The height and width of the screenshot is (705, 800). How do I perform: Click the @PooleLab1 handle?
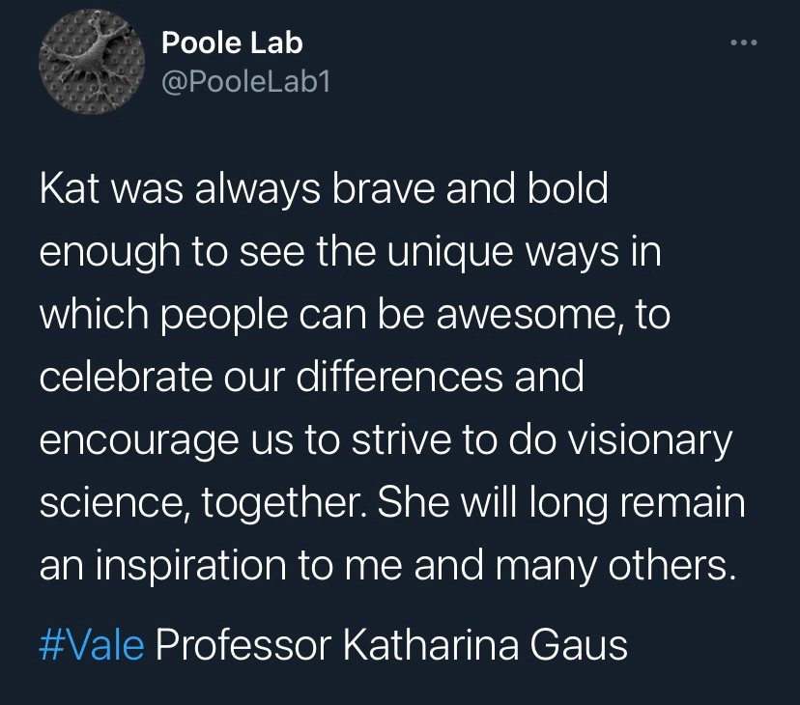tap(245, 82)
